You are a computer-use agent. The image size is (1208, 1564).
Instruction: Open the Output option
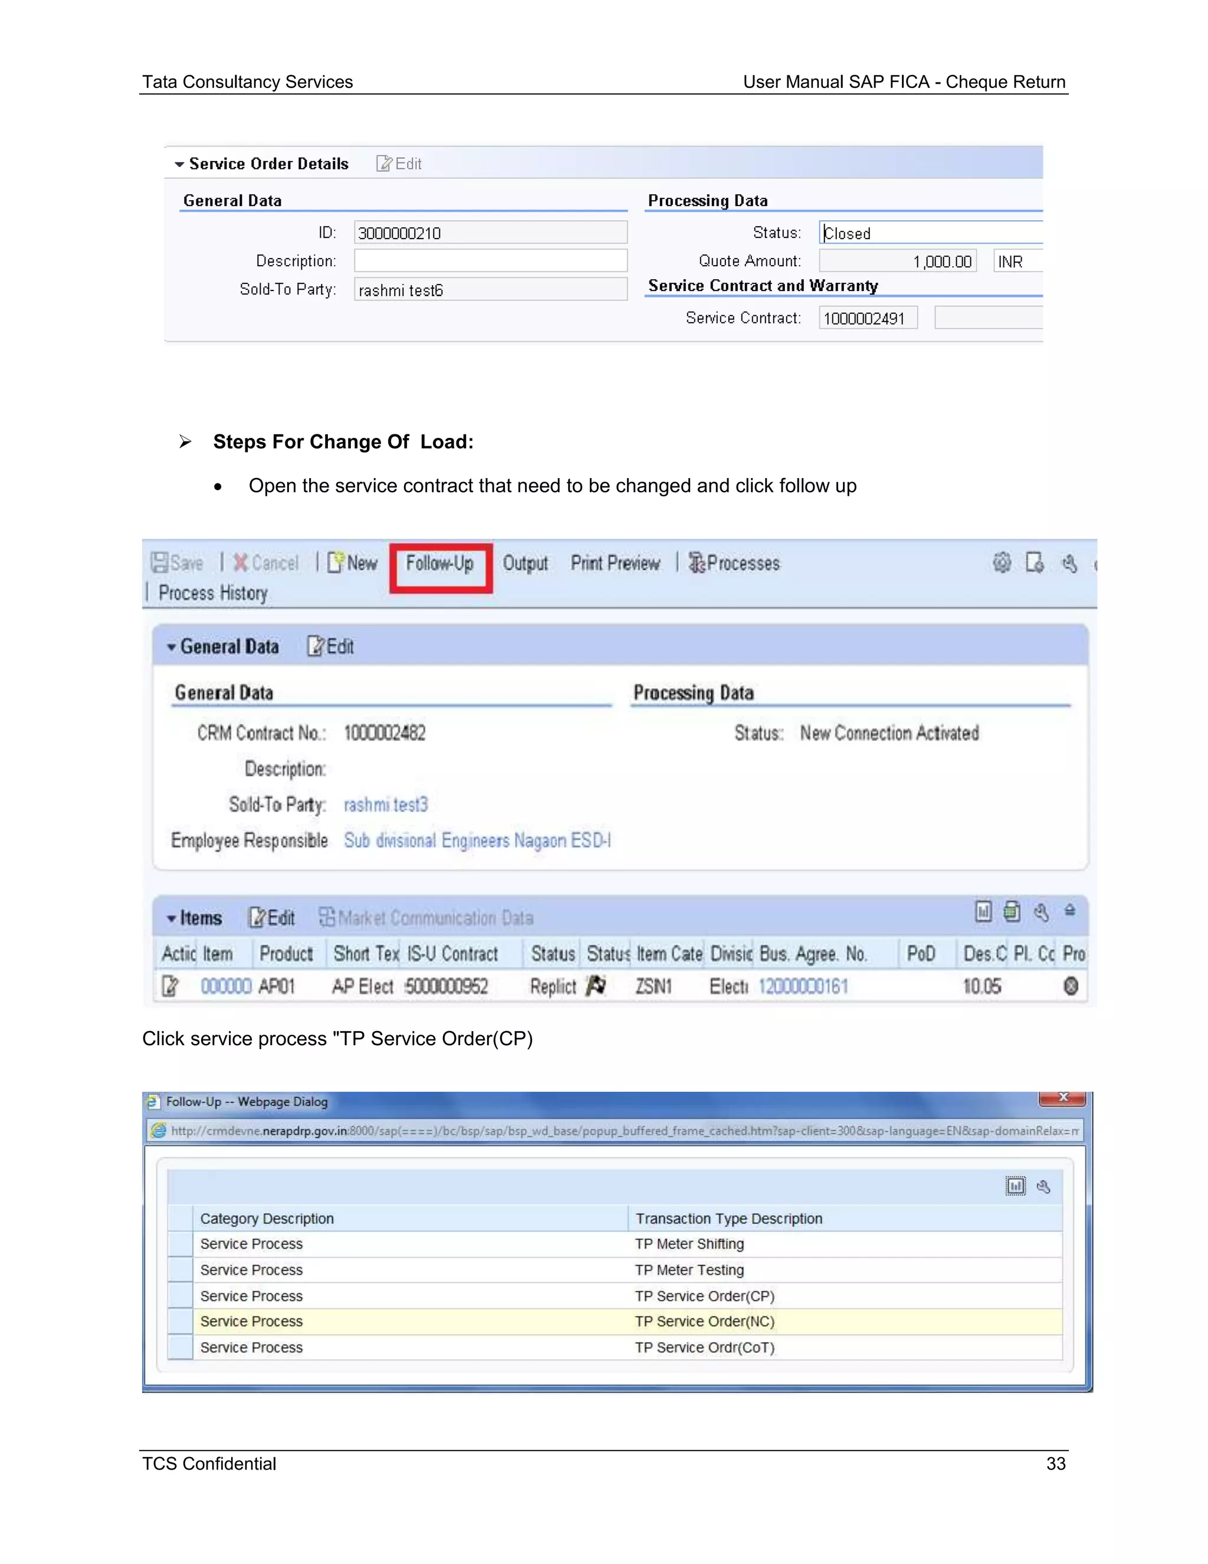(526, 564)
